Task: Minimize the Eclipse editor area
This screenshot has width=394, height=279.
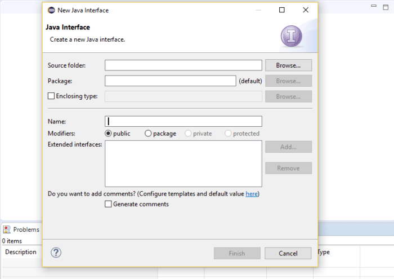Action: (x=374, y=6)
